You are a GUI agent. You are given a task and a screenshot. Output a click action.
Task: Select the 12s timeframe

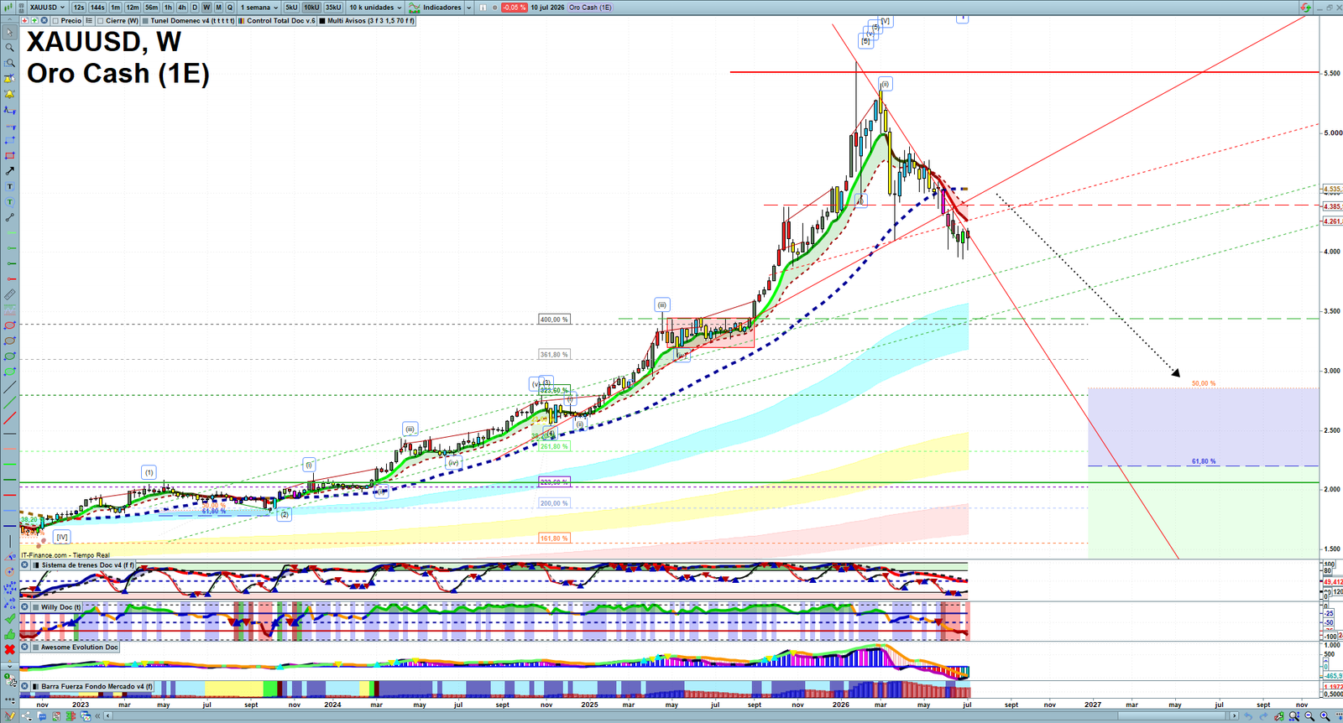coord(79,8)
